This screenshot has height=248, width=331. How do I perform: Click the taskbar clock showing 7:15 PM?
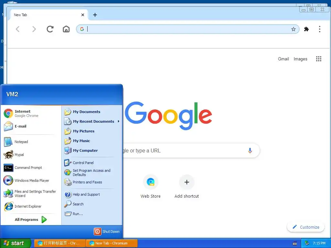click(x=319, y=243)
